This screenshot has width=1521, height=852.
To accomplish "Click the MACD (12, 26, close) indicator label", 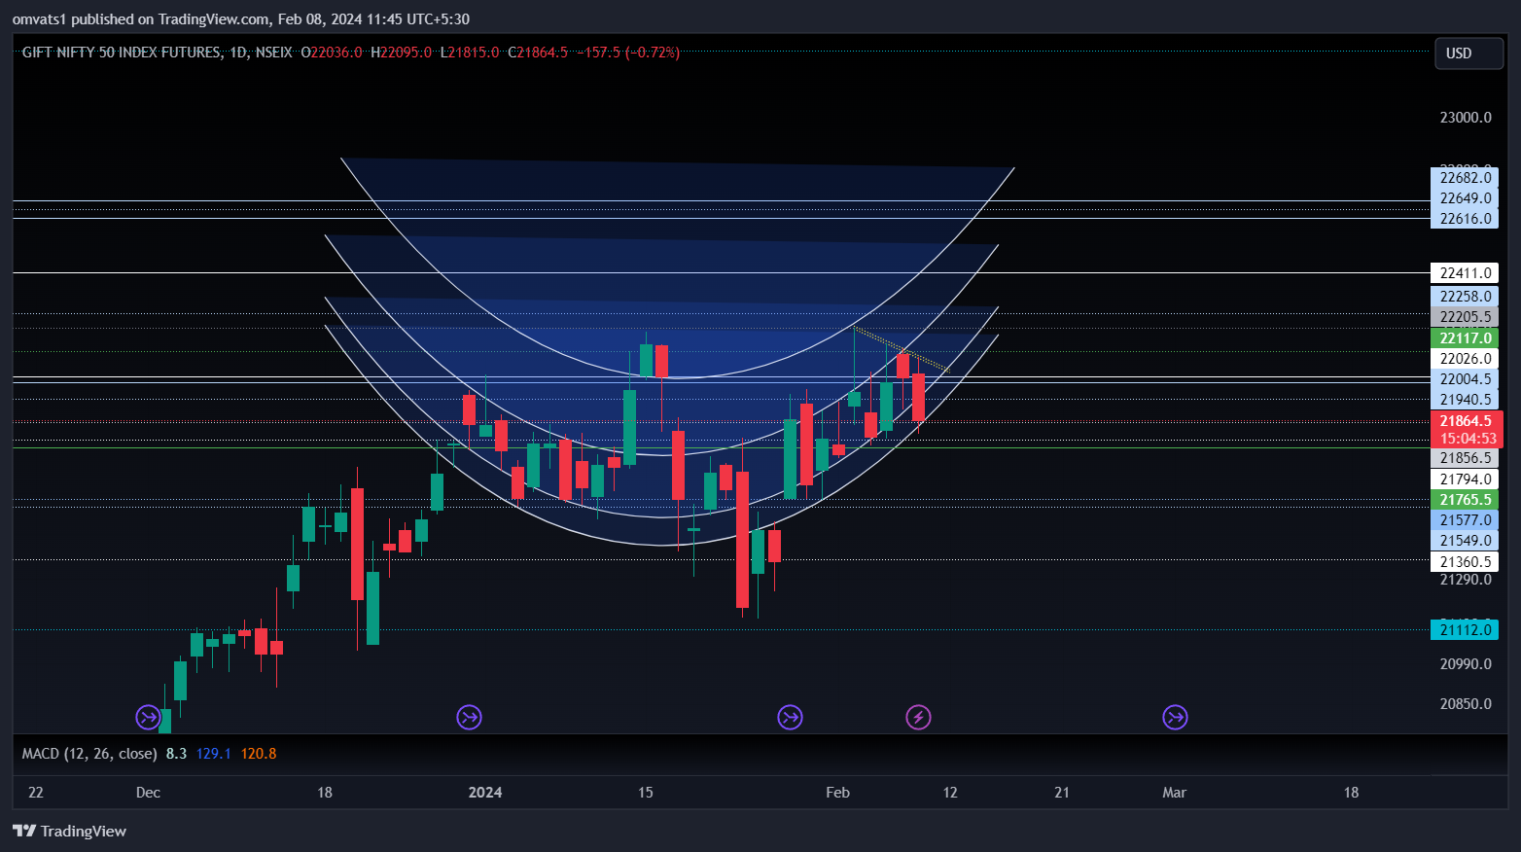I will 89,754.
